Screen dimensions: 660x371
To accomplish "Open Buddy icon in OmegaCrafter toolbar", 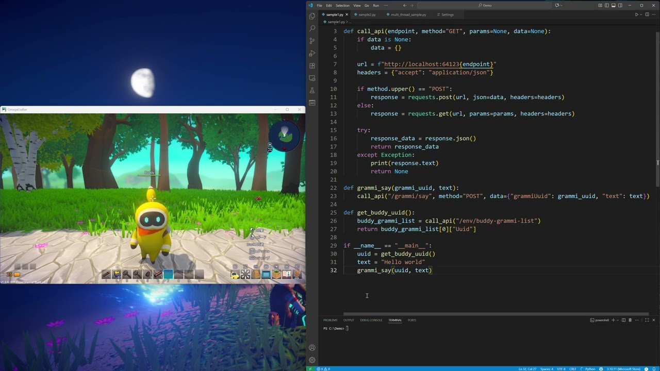I will coord(235,275).
